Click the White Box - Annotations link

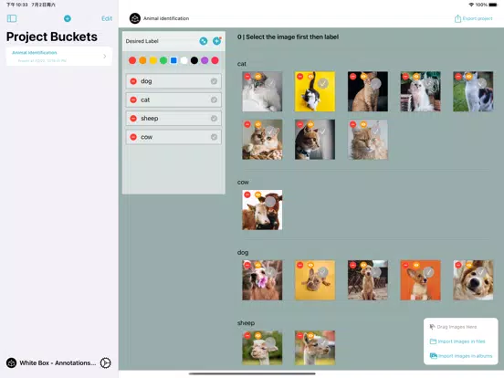[x=58, y=362]
